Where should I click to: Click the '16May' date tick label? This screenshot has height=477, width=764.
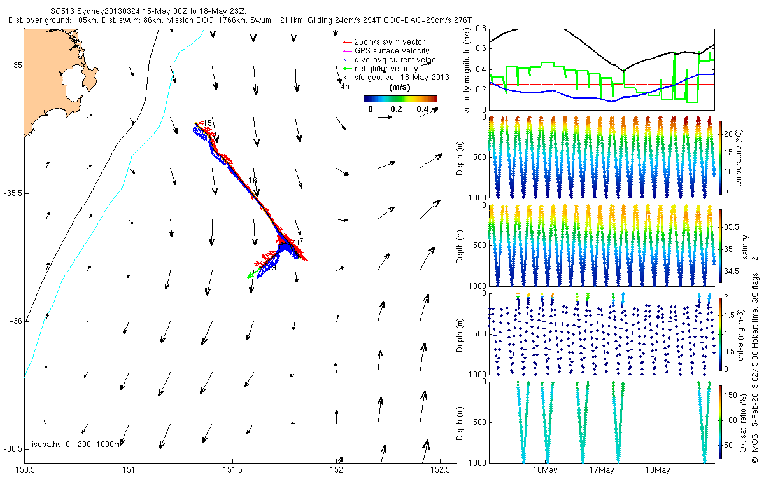pyautogui.click(x=546, y=470)
